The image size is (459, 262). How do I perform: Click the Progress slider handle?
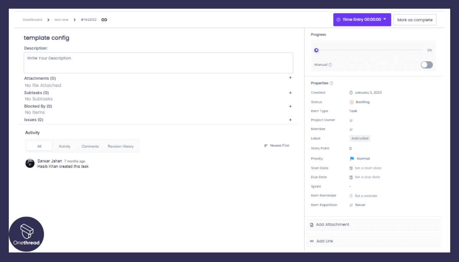coord(316,50)
